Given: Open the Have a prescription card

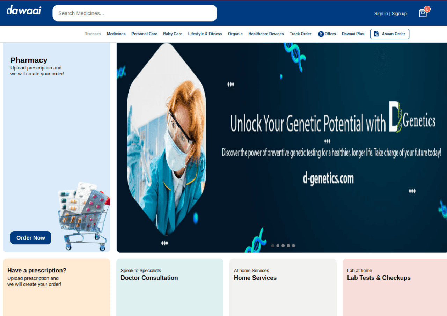Looking at the screenshot, I should coord(57,287).
